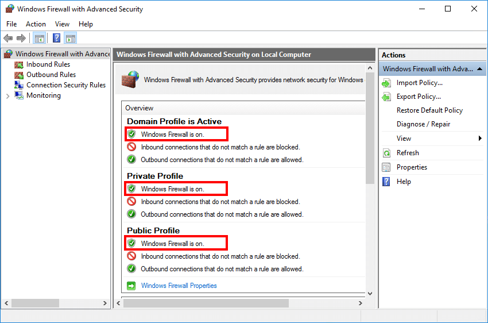Image resolution: width=488 pixels, height=323 pixels.
Task: Click Import Policy... action
Action: coord(420,83)
